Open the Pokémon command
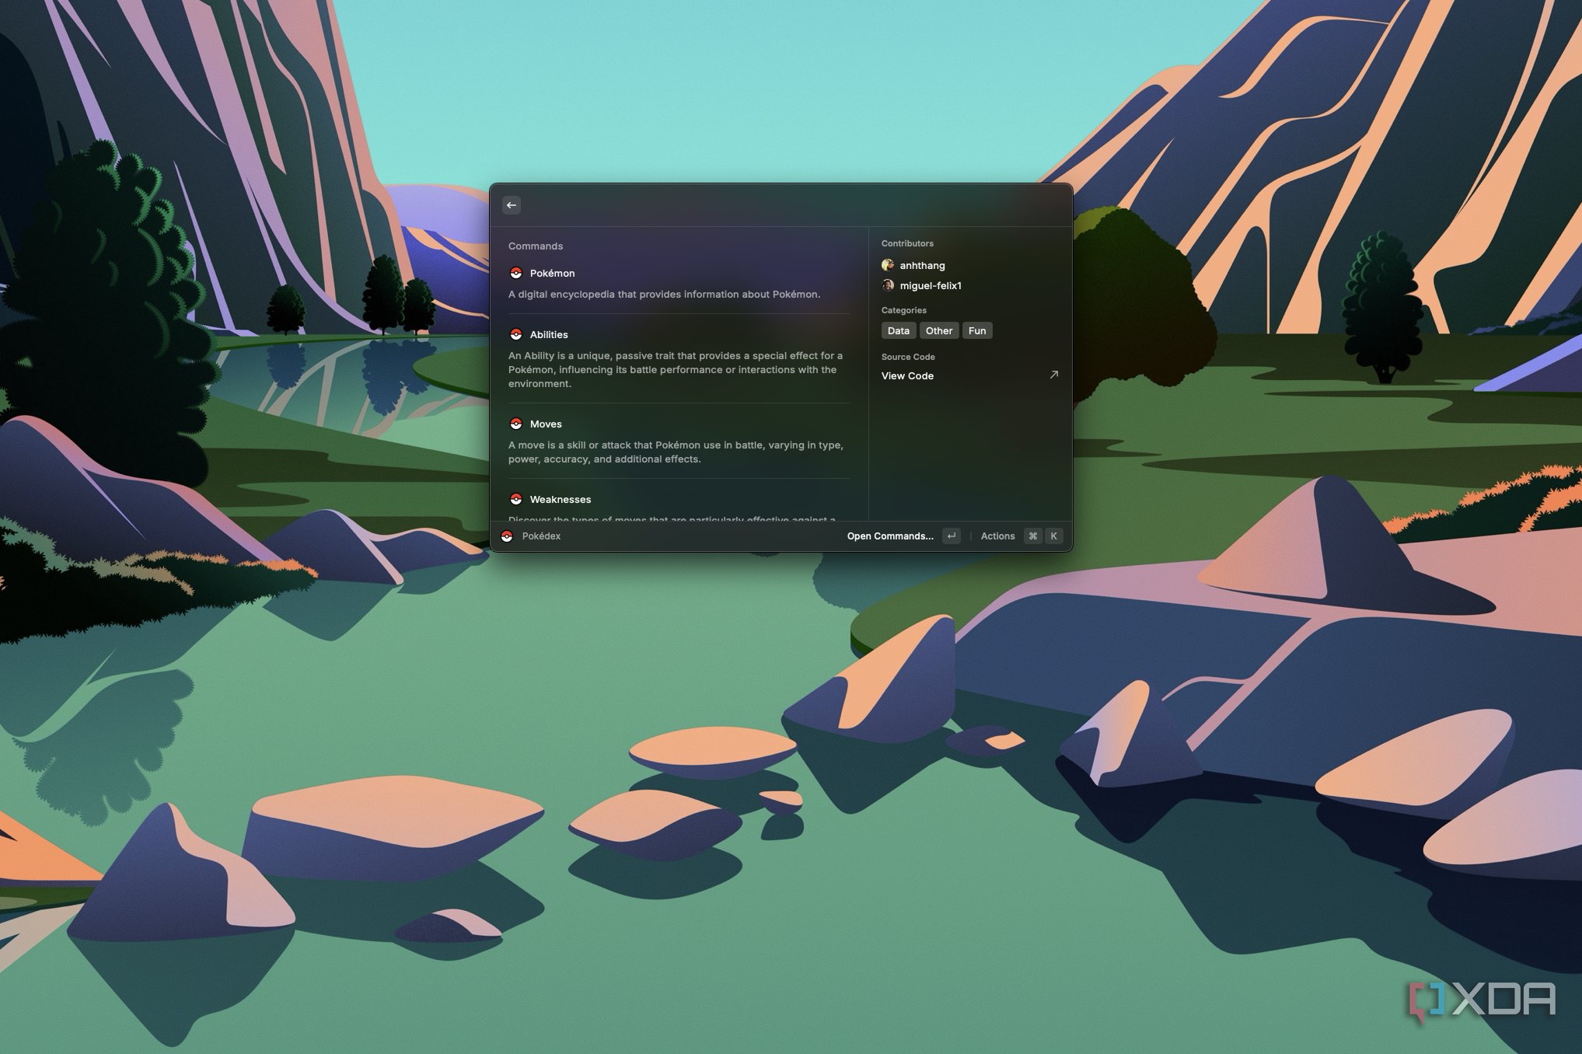 [x=552, y=273]
